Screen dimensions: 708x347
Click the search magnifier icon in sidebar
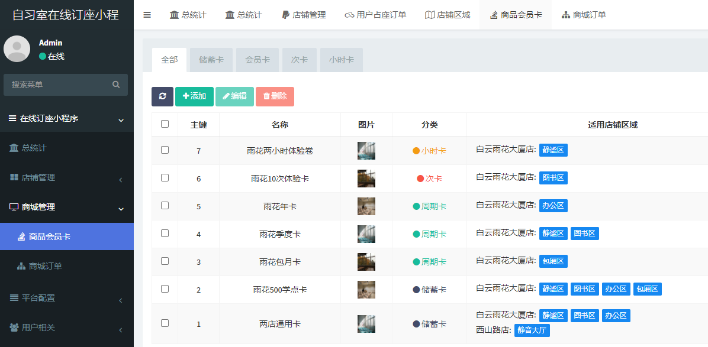click(116, 85)
